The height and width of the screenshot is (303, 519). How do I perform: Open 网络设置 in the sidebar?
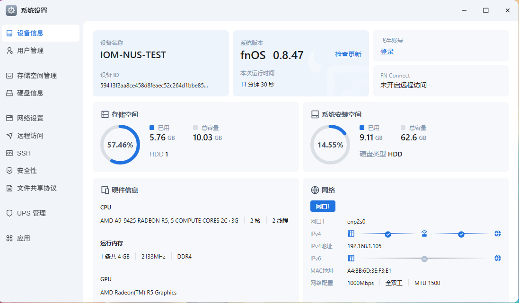[41, 118]
